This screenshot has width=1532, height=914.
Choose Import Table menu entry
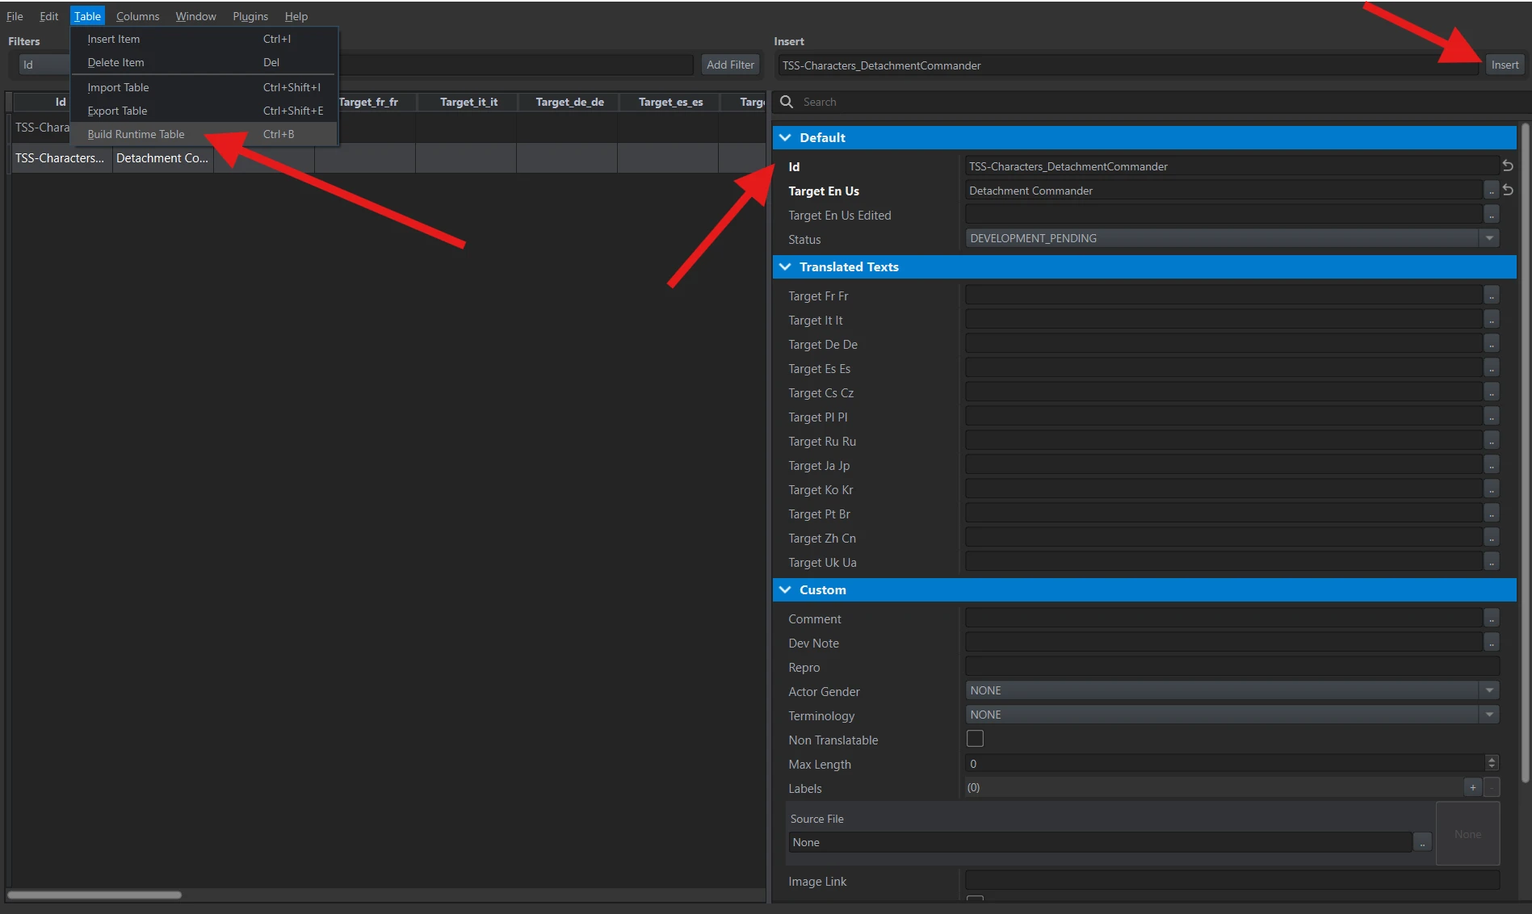click(x=204, y=87)
